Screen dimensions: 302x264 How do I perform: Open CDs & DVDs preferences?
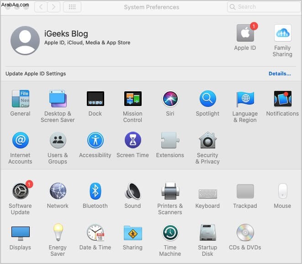tap(245, 232)
